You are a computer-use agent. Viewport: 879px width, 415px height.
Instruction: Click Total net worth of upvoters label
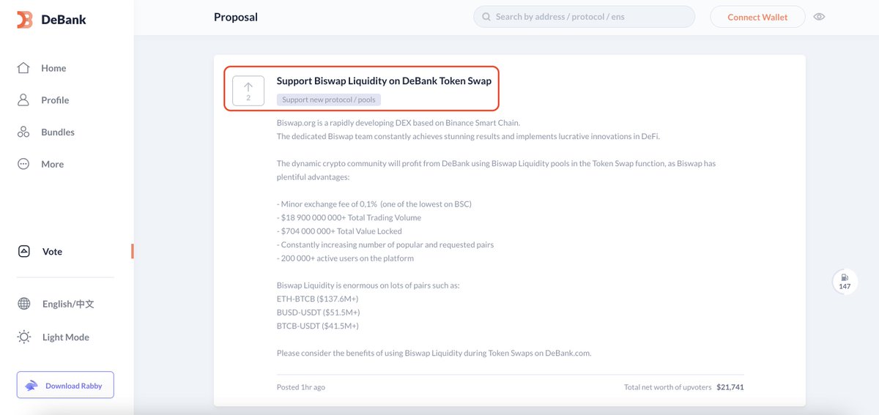[x=667, y=387]
